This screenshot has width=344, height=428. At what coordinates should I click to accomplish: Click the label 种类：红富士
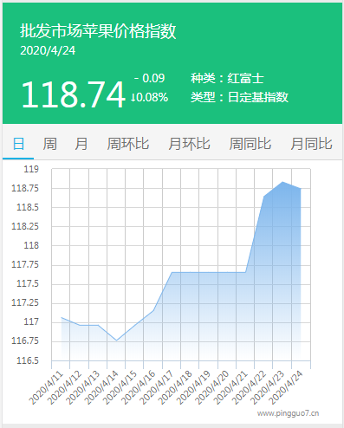[227, 78]
